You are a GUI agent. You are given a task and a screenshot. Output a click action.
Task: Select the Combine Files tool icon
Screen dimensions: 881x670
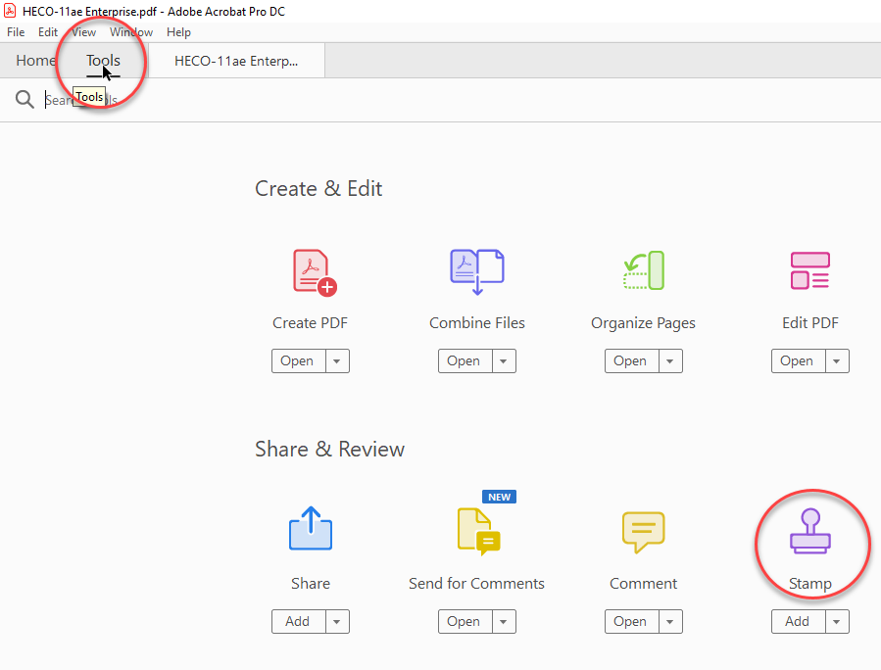pyautogui.click(x=477, y=271)
